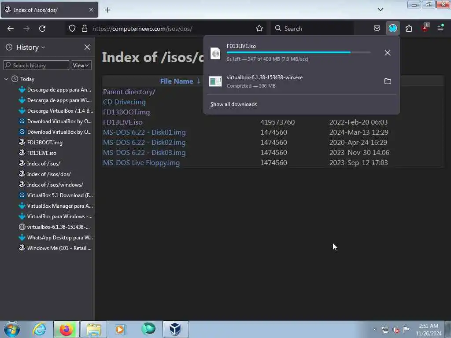Open the View dropdown in history

tap(81, 65)
